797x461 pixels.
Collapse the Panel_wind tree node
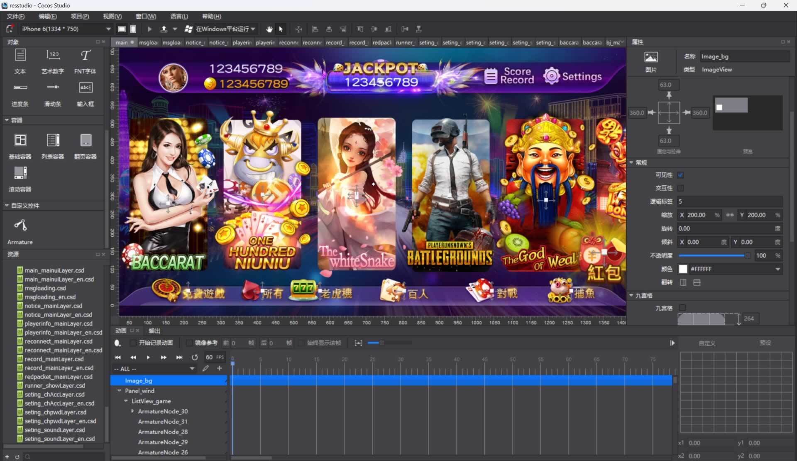119,391
